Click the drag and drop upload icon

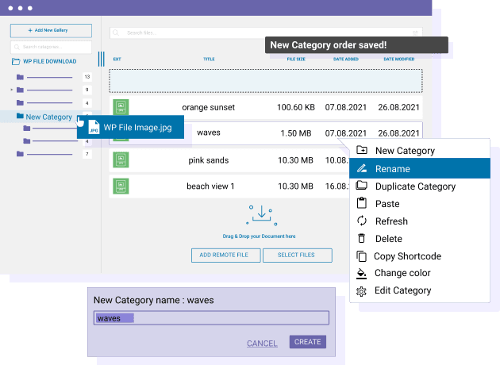(263, 214)
